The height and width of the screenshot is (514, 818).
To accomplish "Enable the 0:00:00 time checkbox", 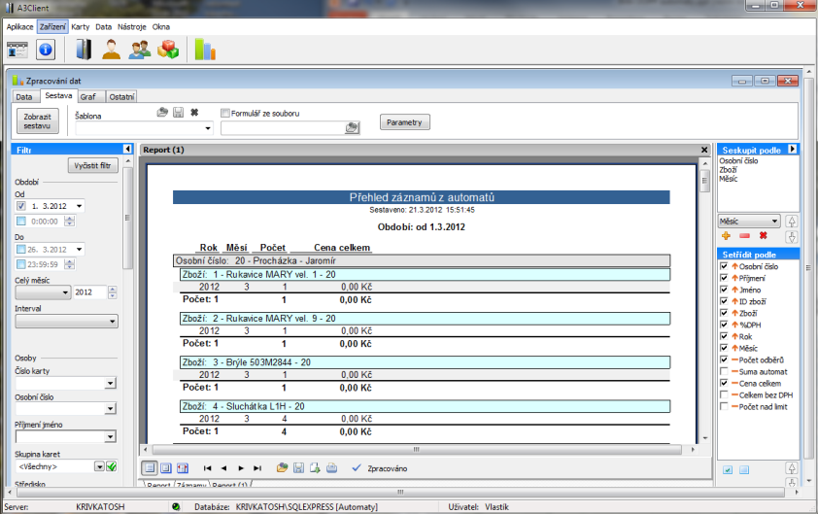I will click(21, 222).
